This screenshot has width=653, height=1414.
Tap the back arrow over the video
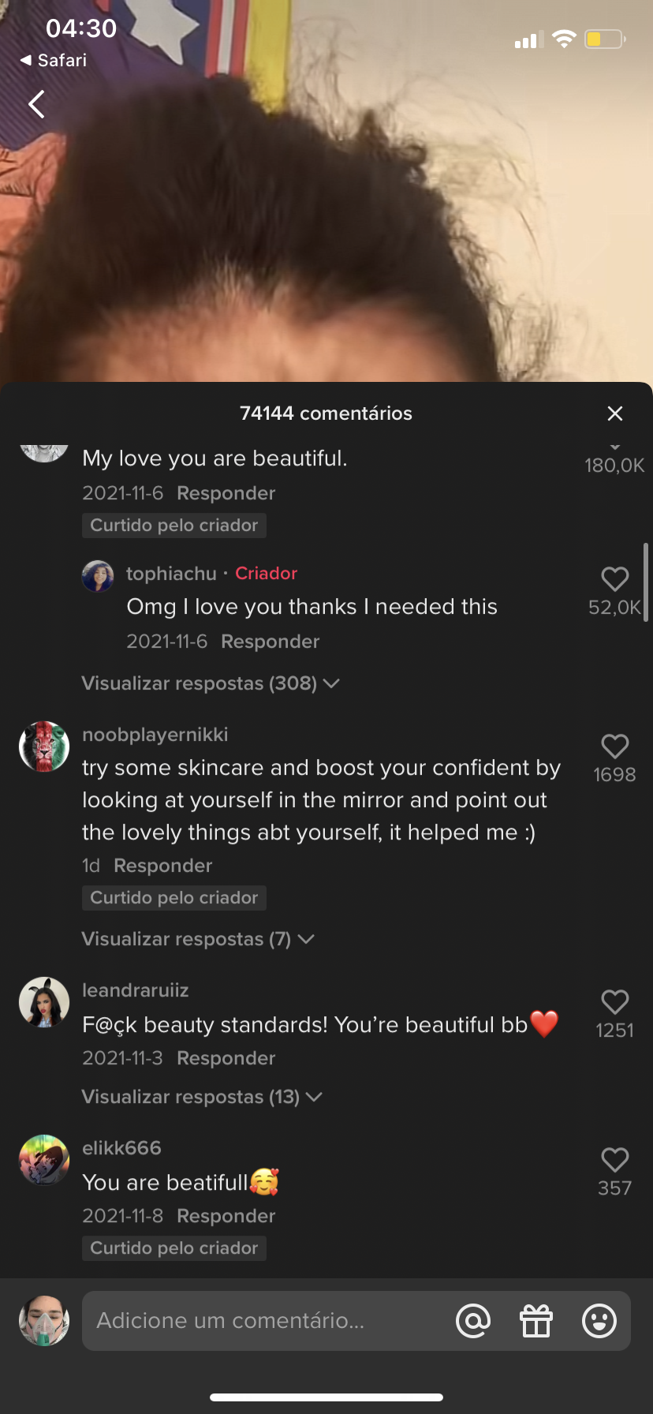pyautogui.click(x=36, y=104)
